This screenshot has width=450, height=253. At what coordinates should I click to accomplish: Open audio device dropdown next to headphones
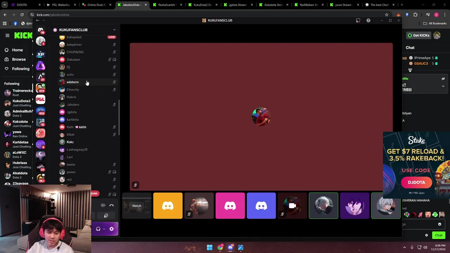pos(104,229)
